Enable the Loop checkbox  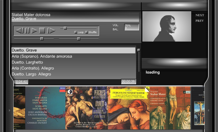pos(76,32)
